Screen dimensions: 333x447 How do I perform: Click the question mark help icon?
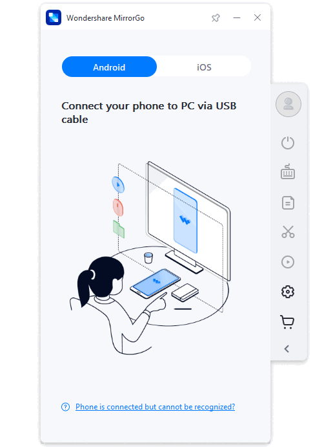[x=65, y=407]
